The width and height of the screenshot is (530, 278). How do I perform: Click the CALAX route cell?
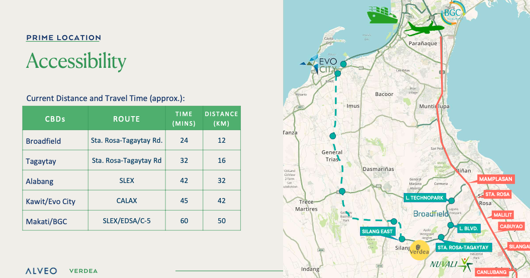[127, 201]
